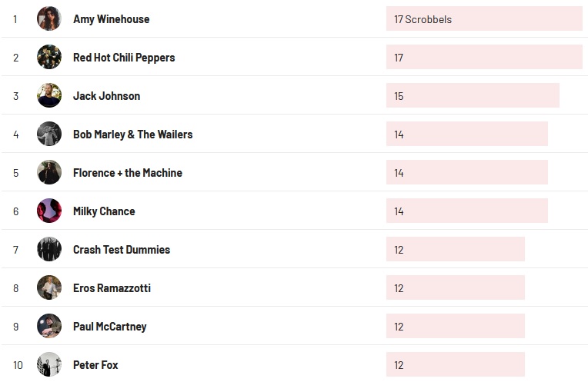This screenshot has height=382, width=588.
Task: Open Milky Chance artist name link
Action: [104, 211]
